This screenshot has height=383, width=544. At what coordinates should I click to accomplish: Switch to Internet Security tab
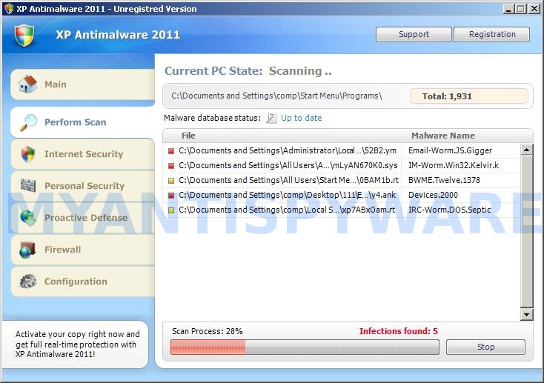[x=82, y=154]
